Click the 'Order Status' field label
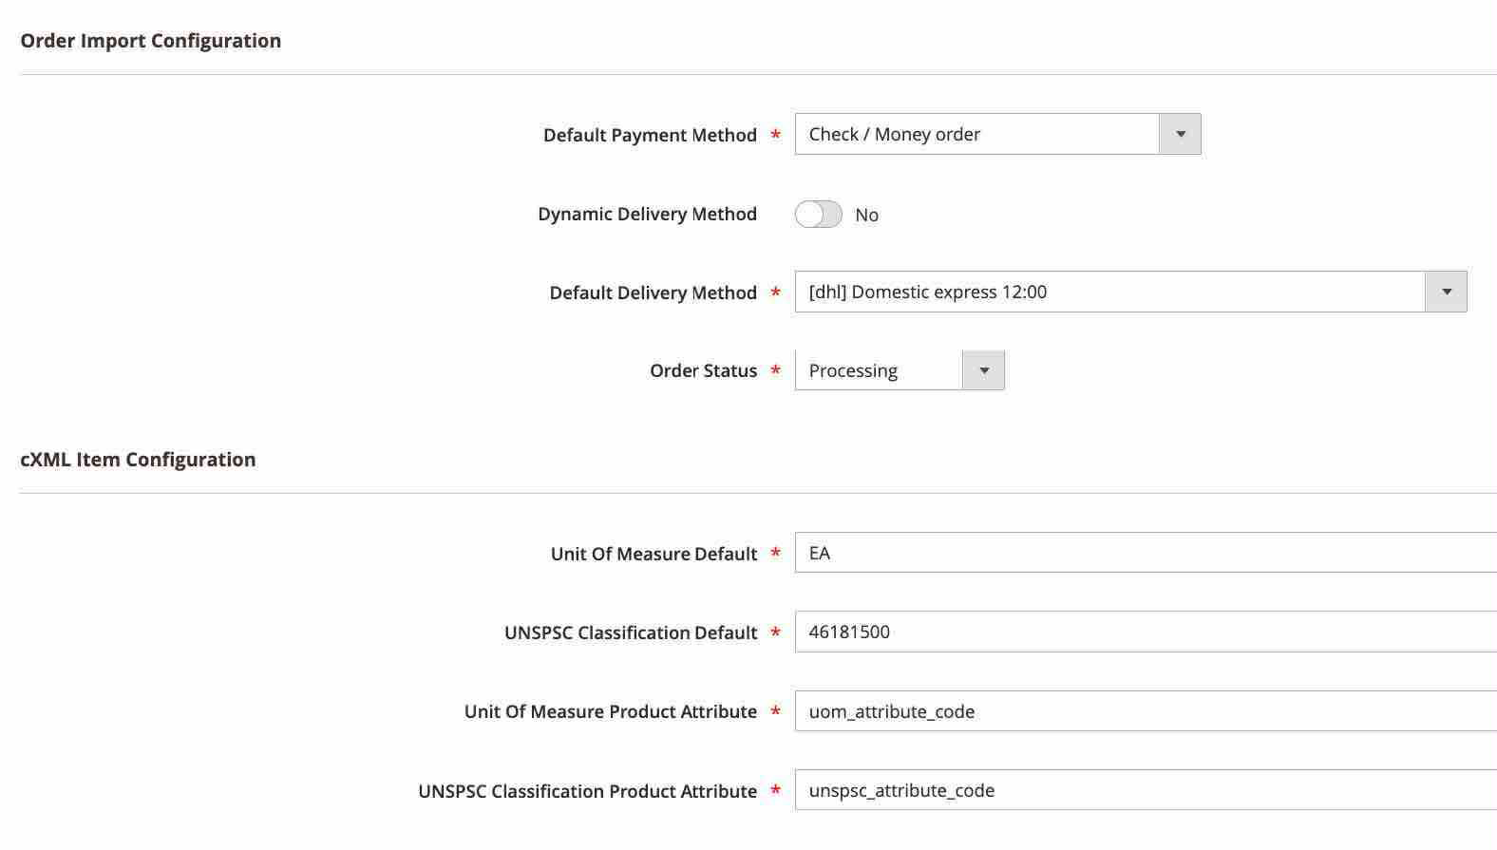Viewport: 1497px width, 850px height. tap(703, 371)
